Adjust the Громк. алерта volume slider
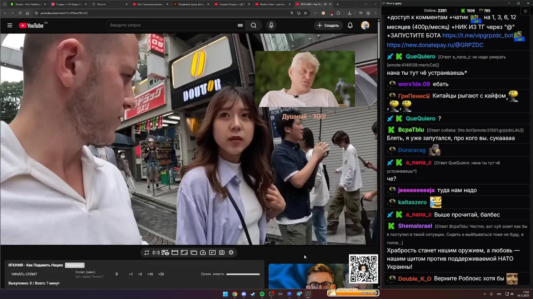 click(243, 274)
